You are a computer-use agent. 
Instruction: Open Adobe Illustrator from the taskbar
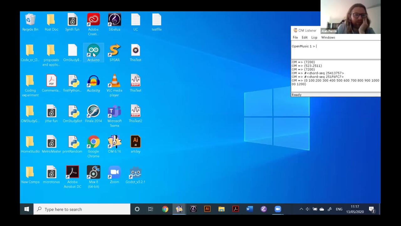point(207,209)
